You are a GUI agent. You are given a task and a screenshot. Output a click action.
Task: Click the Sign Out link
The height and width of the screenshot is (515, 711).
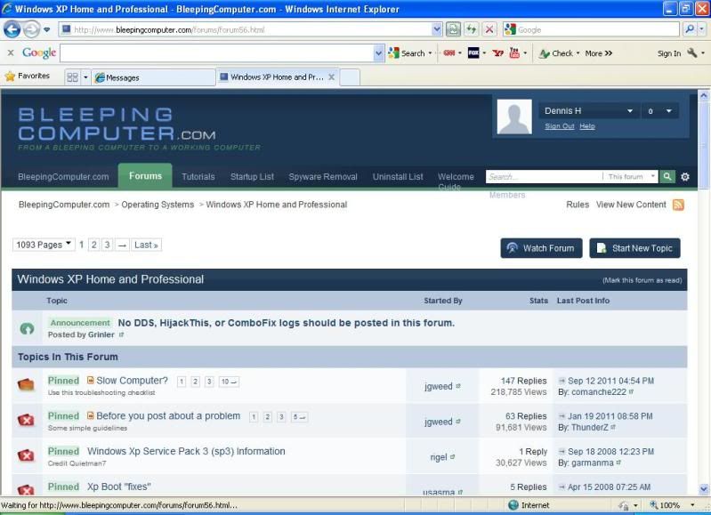coord(559,126)
